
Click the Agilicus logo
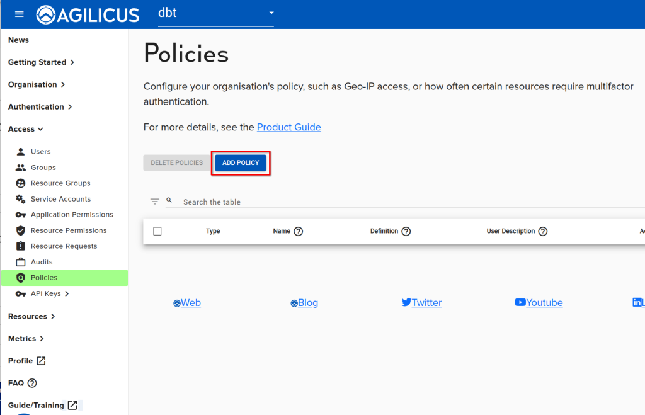coord(88,14)
